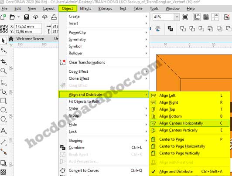This screenshot has height=176, width=232.
Task: Open the zoom level dropdown arrow
Action: point(177,17)
